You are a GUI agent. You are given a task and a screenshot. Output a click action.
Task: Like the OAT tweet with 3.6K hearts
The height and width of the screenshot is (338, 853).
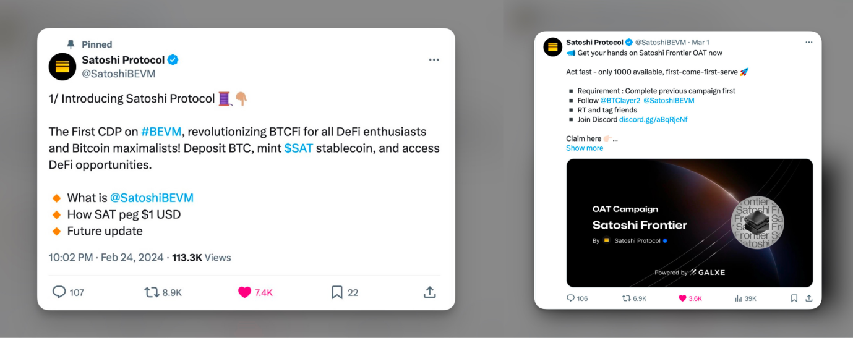click(x=683, y=298)
